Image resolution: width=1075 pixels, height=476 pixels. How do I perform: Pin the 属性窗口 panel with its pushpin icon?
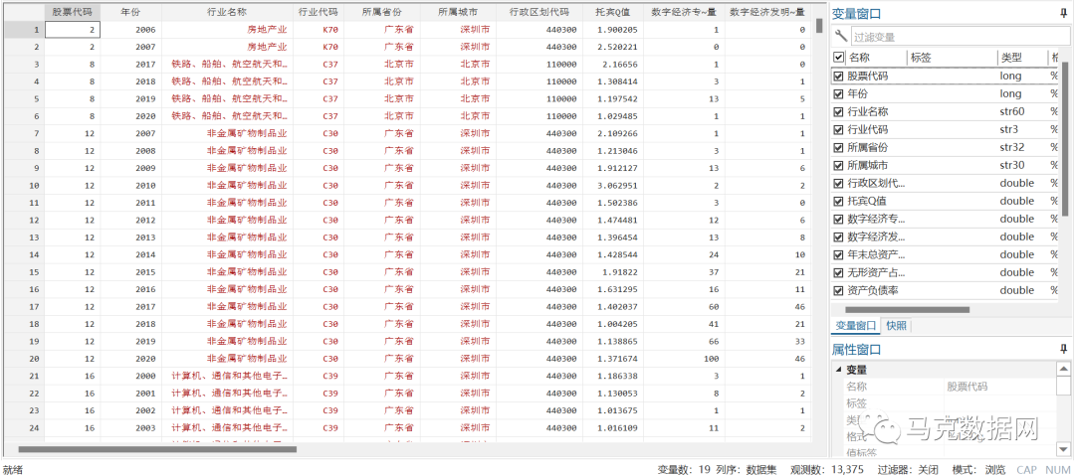click(x=1063, y=349)
